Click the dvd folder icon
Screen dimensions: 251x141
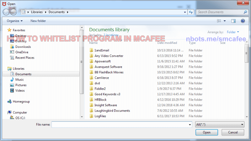click(91, 83)
